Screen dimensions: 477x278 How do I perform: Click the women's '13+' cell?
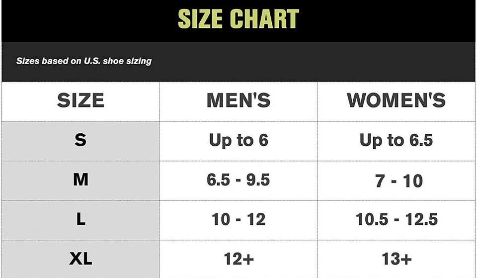[x=396, y=259]
